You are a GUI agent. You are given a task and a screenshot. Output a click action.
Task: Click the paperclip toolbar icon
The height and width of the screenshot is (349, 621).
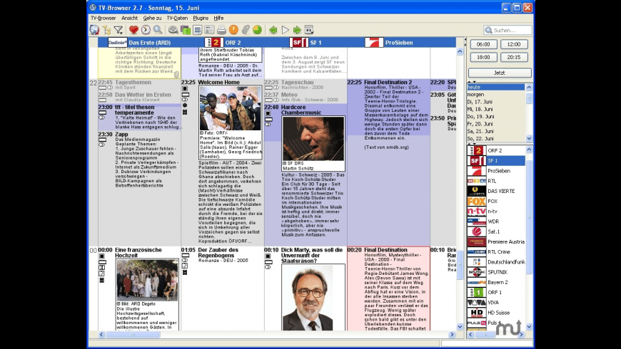(x=246, y=30)
